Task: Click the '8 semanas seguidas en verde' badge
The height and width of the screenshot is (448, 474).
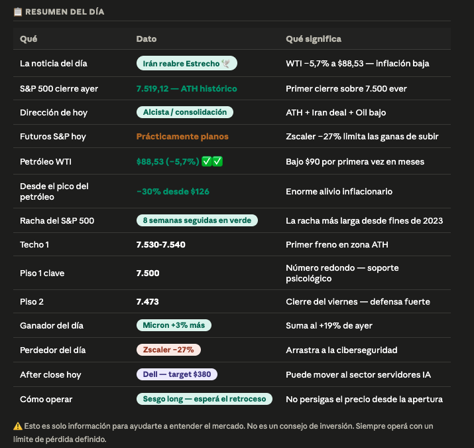Action: pyautogui.click(x=197, y=220)
